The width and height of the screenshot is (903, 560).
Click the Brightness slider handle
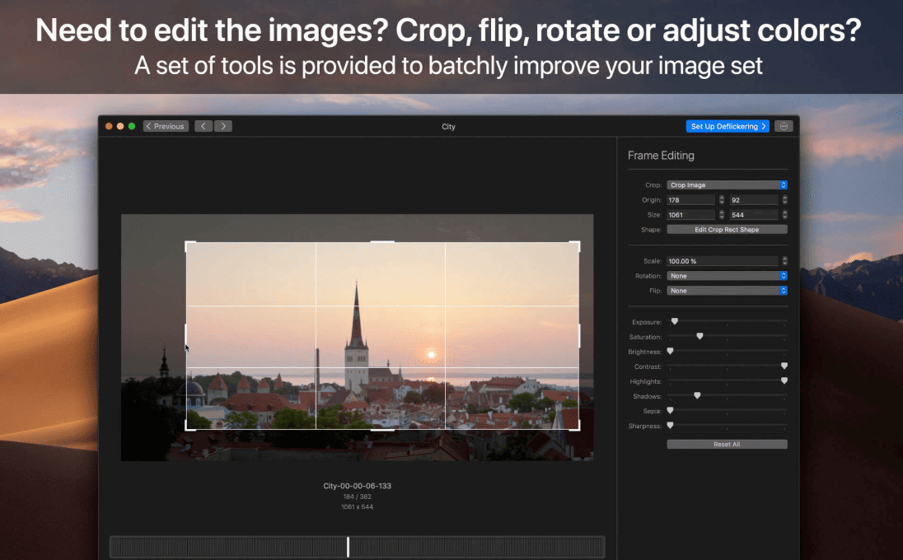click(670, 351)
